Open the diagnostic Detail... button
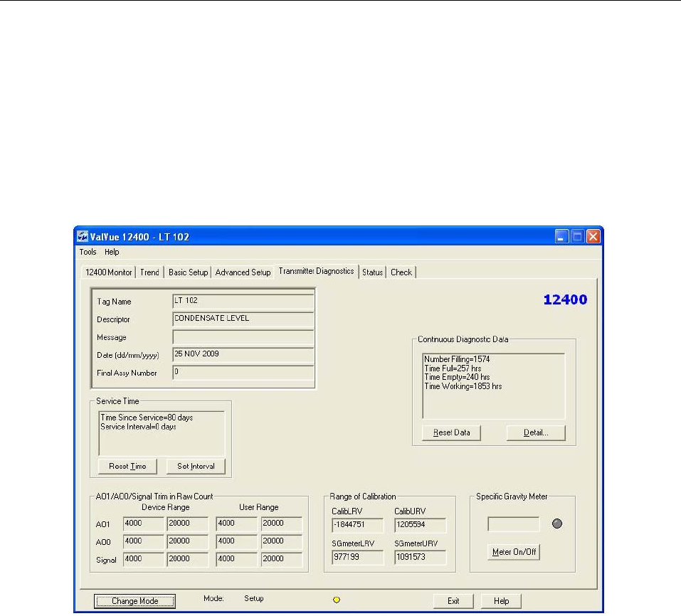This screenshot has height=616, width=681. 536,432
